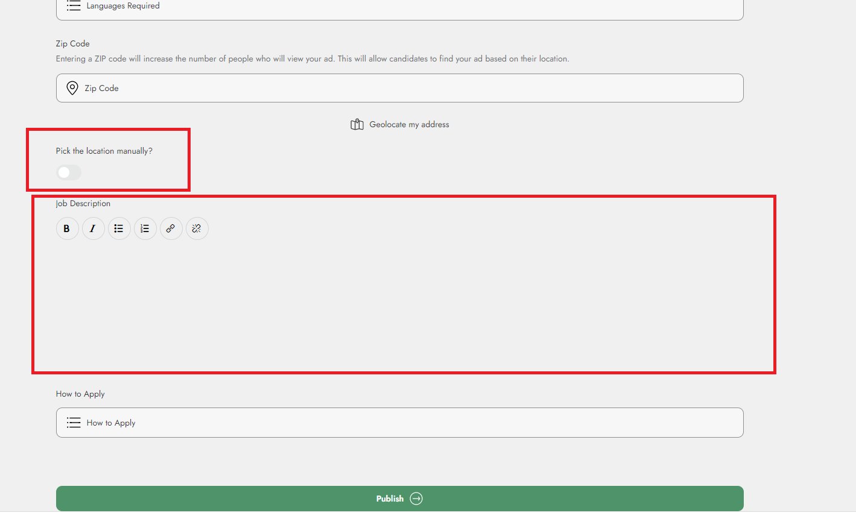Click the map icon beside Geolocate my address
This screenshot has height=513, width=856.
click(357, 124)
